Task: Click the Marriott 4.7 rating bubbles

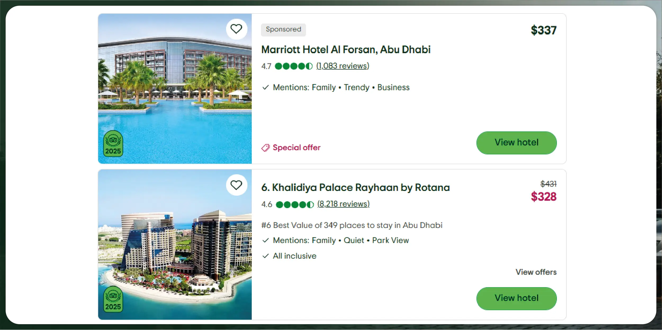Action: pyautogui.click(x=294, y=66)
